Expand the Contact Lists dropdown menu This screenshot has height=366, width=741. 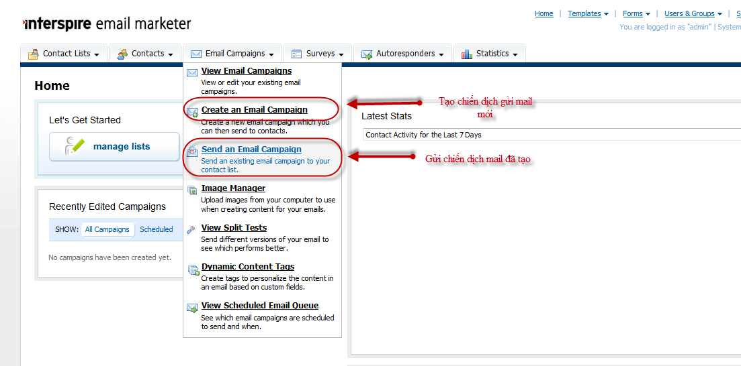[64, 54]
